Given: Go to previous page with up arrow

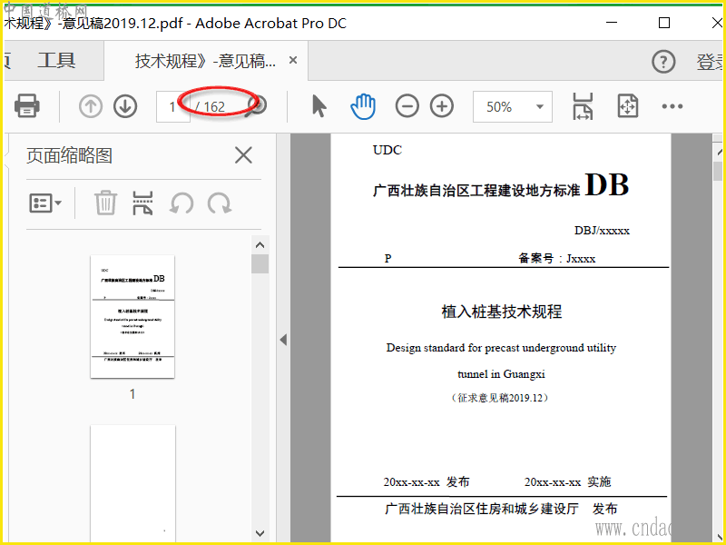Looking at the screenshot, I should tap(90, 106).
